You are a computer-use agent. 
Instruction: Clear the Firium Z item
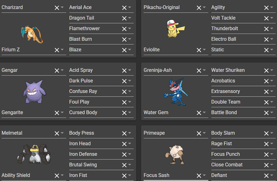tap(57, 50)
